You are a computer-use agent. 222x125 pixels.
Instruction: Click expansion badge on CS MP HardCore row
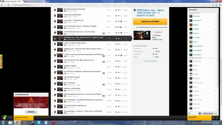coord(104,34)
